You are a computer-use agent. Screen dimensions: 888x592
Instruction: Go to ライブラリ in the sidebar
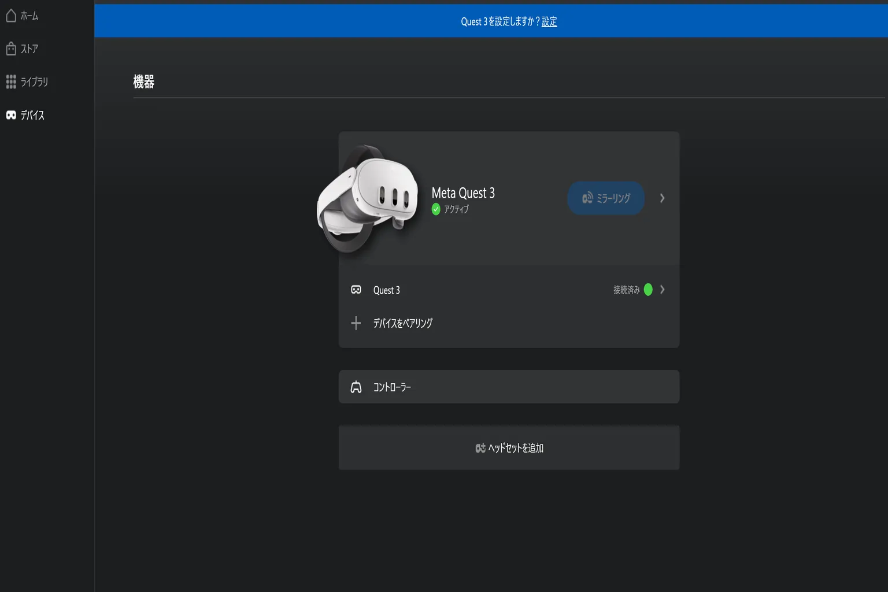(x=34, y=82)
